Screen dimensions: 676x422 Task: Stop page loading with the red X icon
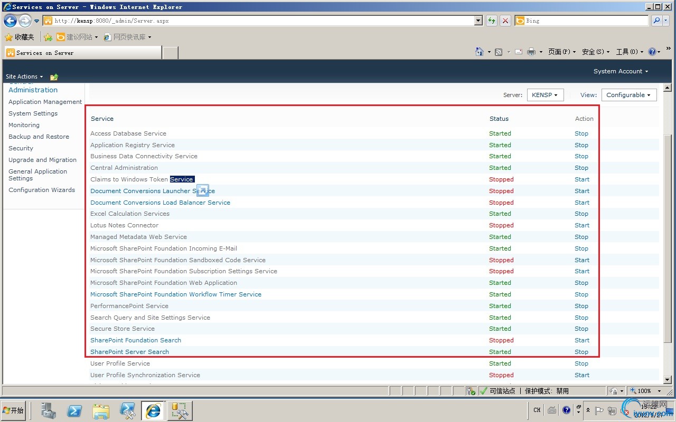point(505,21)
